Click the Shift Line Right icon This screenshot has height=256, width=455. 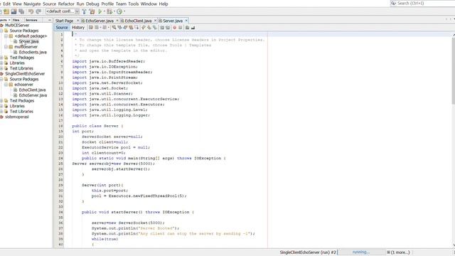coord(168,28)
